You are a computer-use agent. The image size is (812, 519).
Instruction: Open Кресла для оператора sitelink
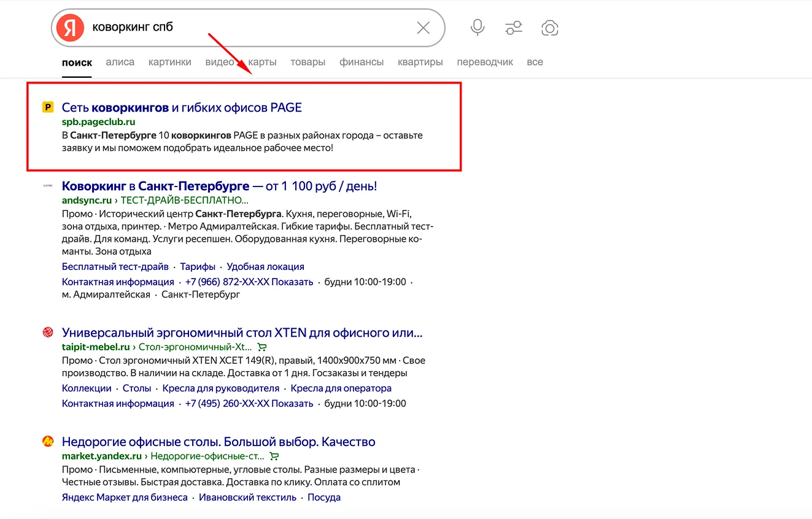(x=341, y=388)
